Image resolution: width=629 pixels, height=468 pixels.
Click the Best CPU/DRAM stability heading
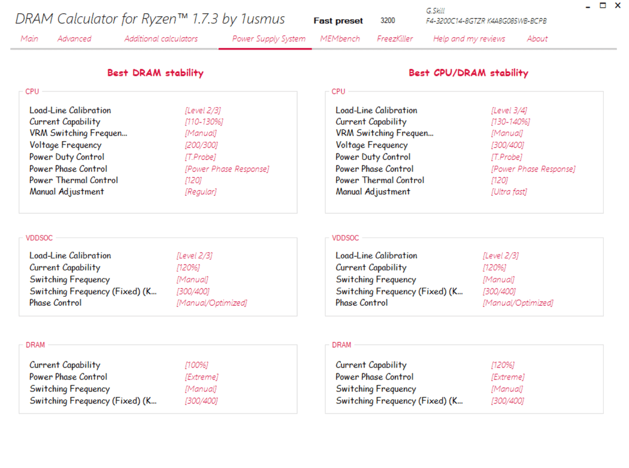pos(468,73)
